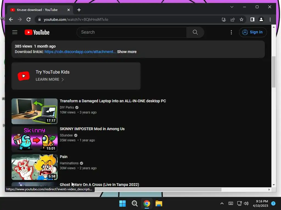Open the tab search chevron
Viewport: 281px width, 210px height.
pos(232,7)
